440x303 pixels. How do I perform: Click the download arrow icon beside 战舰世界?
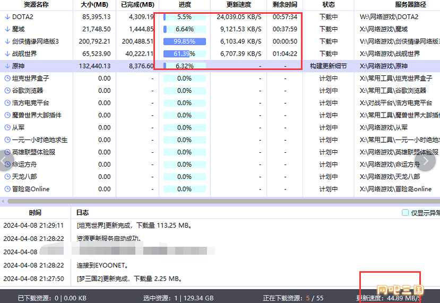tap(7, 54)
